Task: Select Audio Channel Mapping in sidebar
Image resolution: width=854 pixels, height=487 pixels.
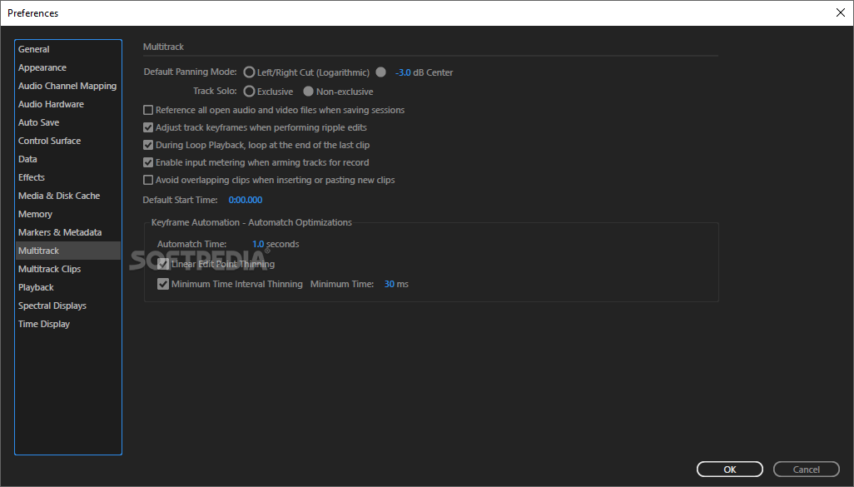Action: (x=68, y=86)
